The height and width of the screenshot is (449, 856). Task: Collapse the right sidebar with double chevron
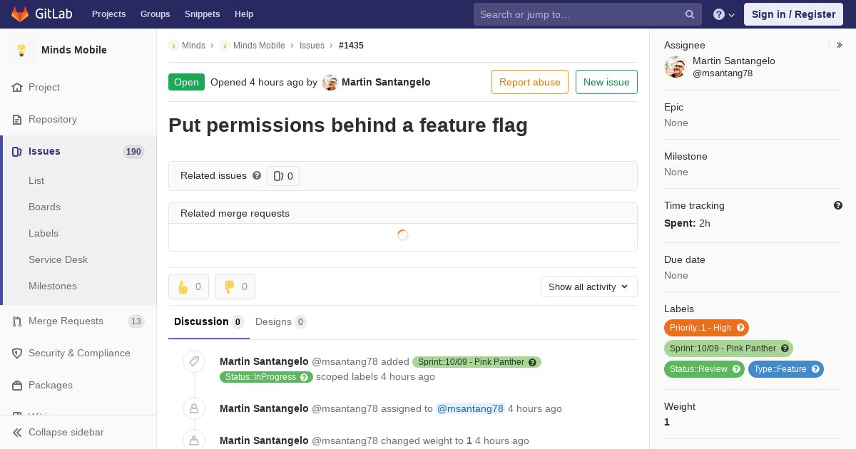840,45
